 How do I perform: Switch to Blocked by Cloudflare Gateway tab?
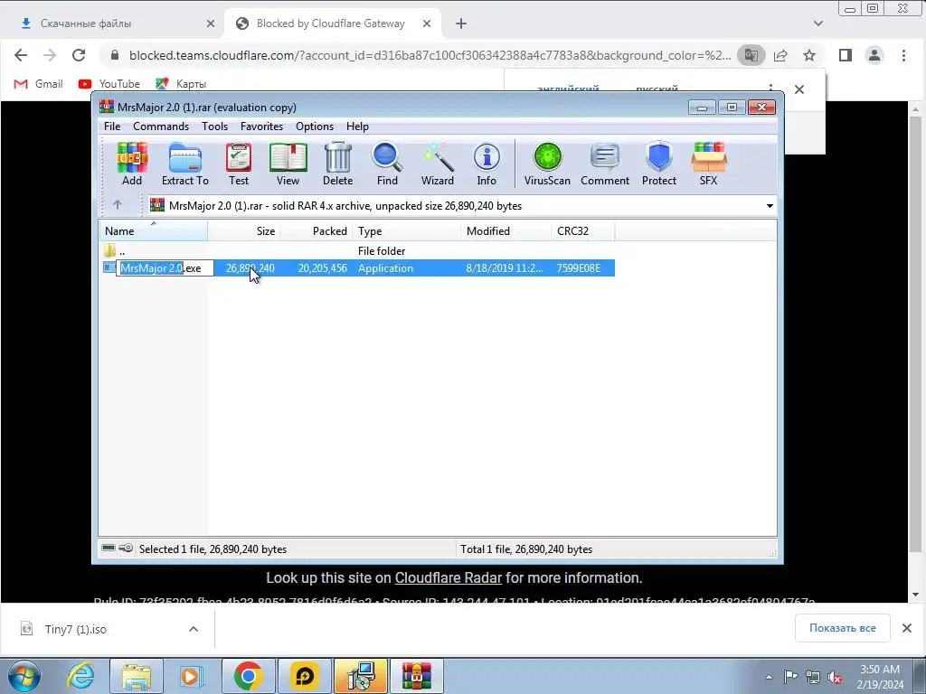click(x=334, y=23)
